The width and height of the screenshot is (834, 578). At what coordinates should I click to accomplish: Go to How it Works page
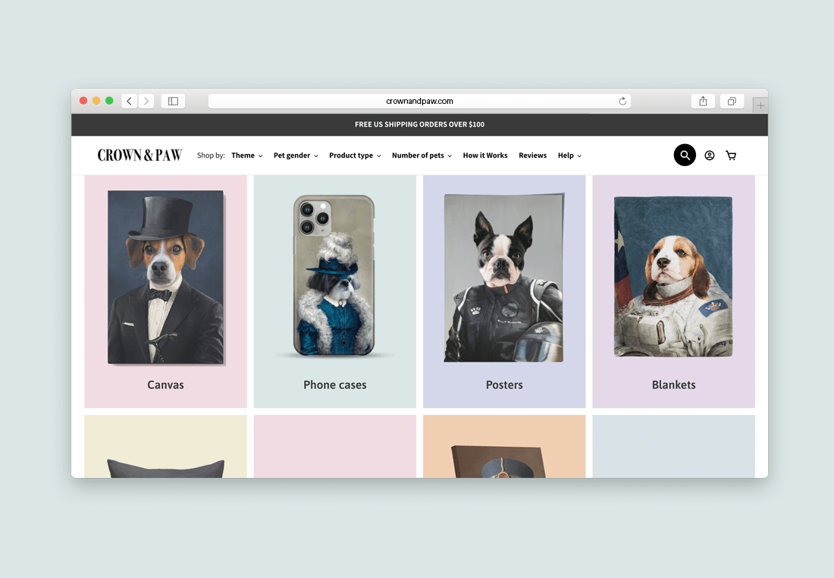point(485,155)
